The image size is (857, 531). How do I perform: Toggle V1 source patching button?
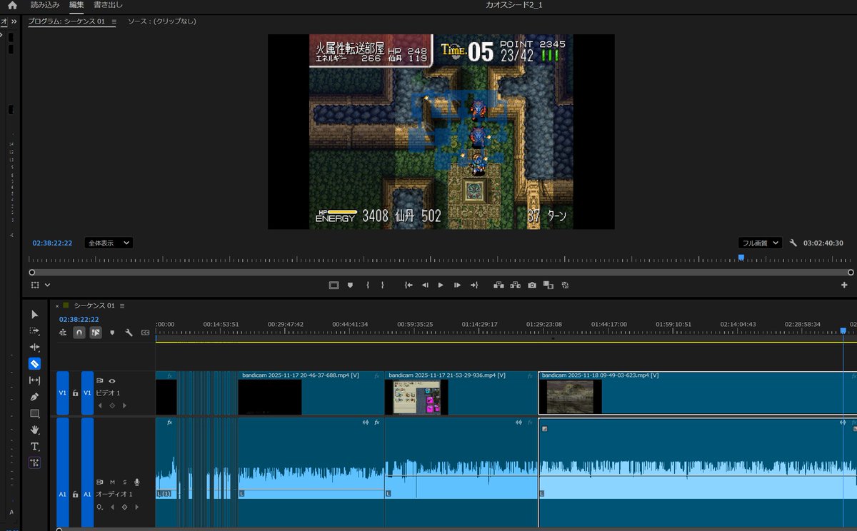pos(63,393)
